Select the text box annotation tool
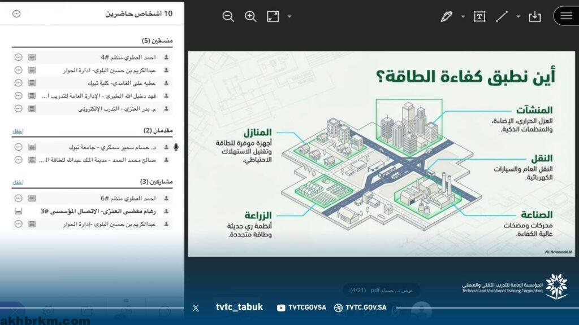 tap(479, 16)
